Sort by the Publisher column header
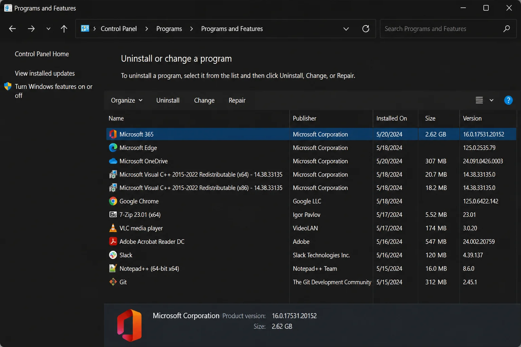This screenshot has height=347, width=521. click(x=331, y=118)
